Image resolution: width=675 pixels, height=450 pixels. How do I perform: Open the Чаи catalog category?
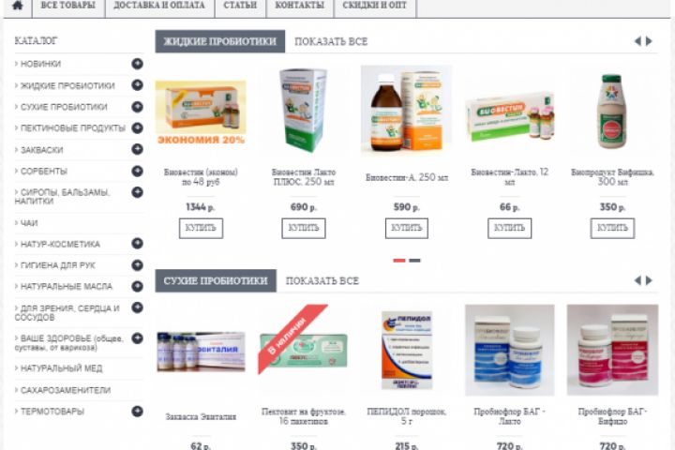pyautogui.click(x=29, y=222)
